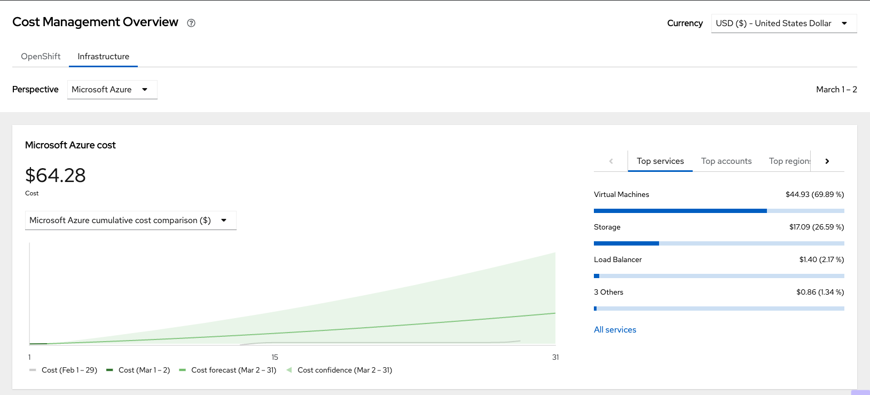Click the Storage cost progress bar
870x395 pixels.
click(719, 243)
